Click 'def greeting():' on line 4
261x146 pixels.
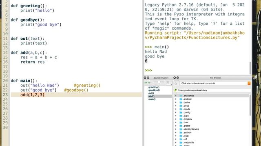pyautogui.click(x=29, y=6)
